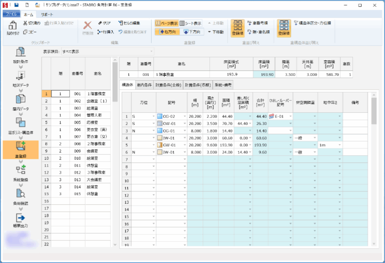Open the 窓ガラス・構造体 section

pyautogui.click(x=20, y=123)
